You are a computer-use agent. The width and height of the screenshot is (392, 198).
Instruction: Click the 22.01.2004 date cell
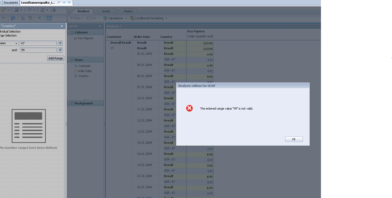pyautogui.click(x=144, y=187)
